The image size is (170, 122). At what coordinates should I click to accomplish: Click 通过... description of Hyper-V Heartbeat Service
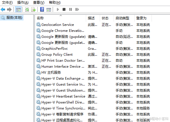coord(92,96)
